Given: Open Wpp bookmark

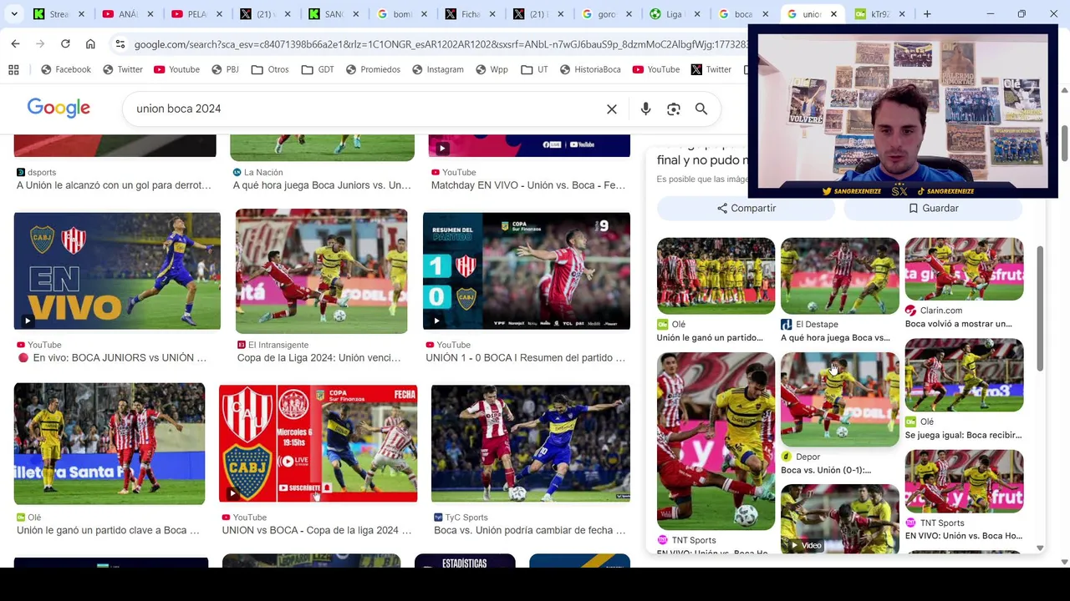Looking at the screenshot, I should click(x=492, y=69).
